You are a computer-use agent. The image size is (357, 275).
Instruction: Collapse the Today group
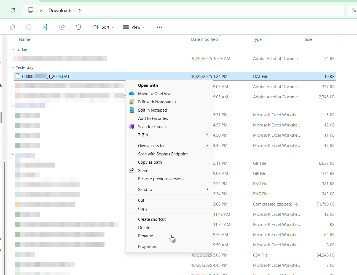click(13, 50)
